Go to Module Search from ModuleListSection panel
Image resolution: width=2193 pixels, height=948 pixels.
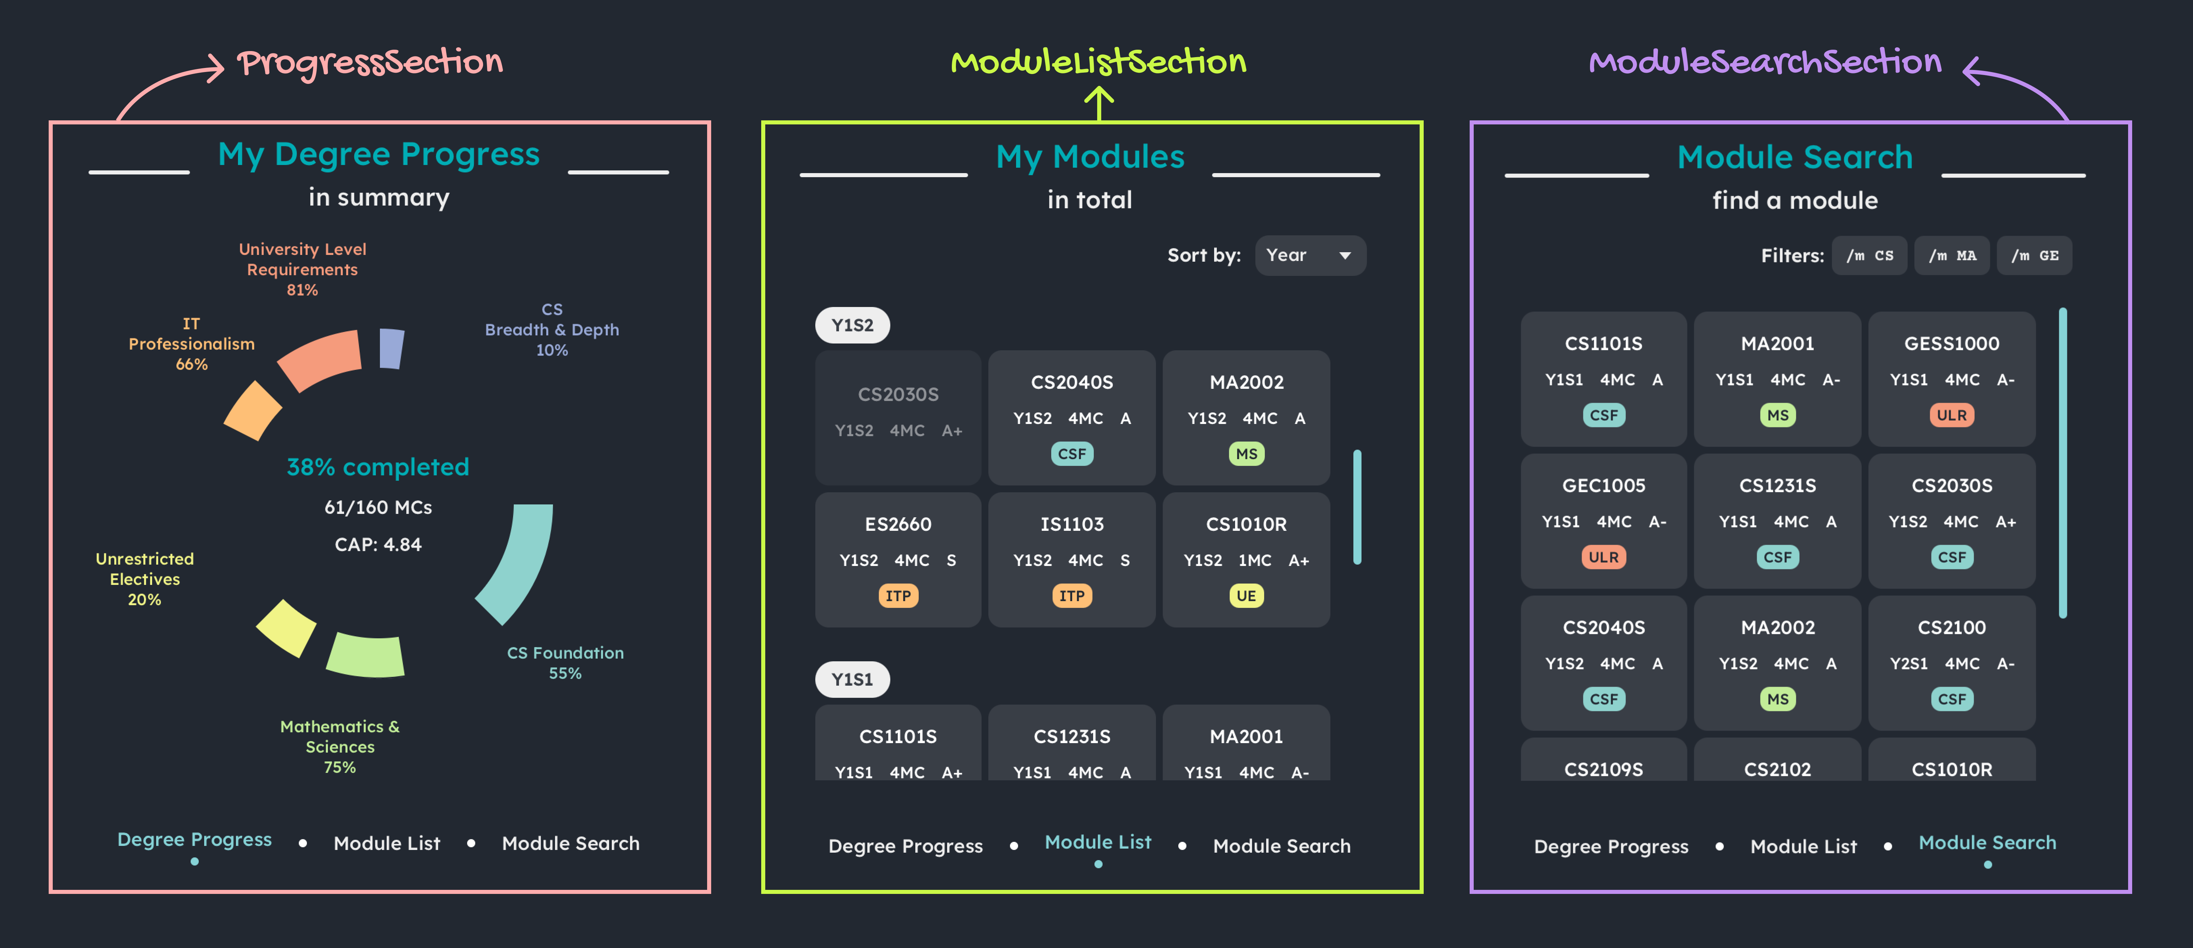tap(1282, 847)
